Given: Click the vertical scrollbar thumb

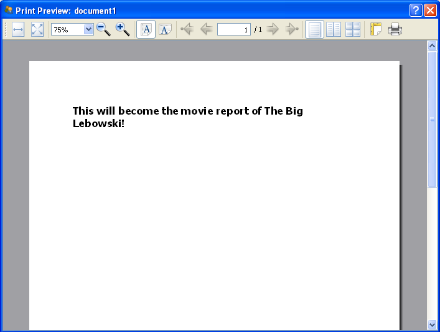Looking at the screenshot, I should (432, 120).
